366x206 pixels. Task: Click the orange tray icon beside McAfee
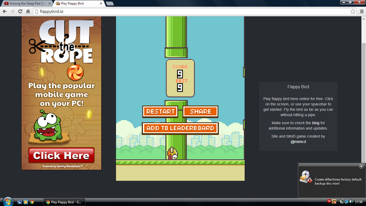click(x=334, y=201)
